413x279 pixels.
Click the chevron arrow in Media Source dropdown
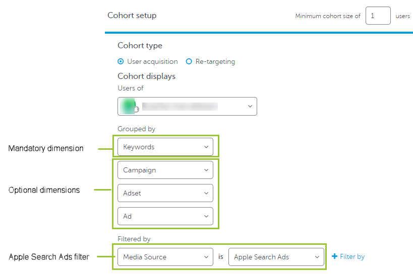click(206, 257)
